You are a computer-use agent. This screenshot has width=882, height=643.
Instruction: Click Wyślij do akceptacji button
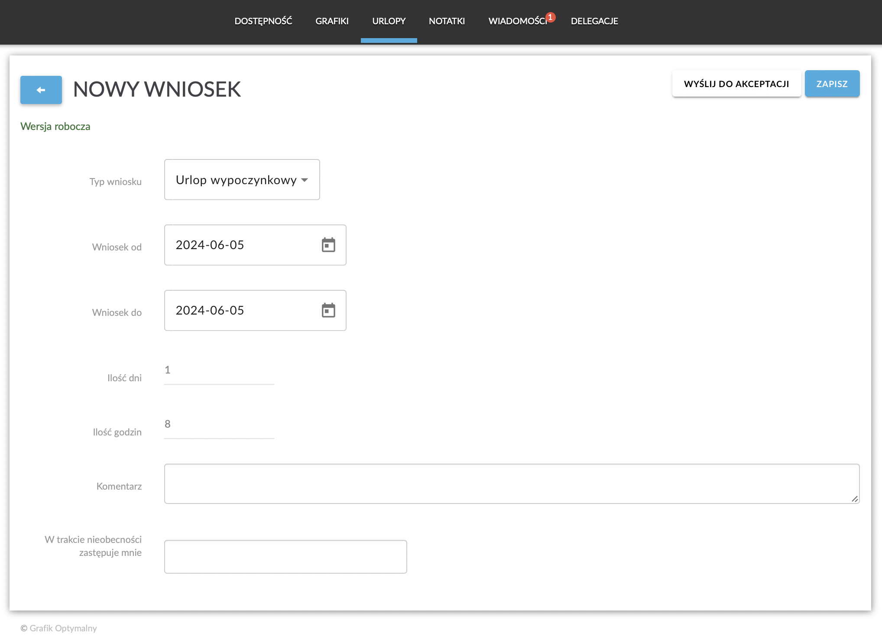[736, 84]
